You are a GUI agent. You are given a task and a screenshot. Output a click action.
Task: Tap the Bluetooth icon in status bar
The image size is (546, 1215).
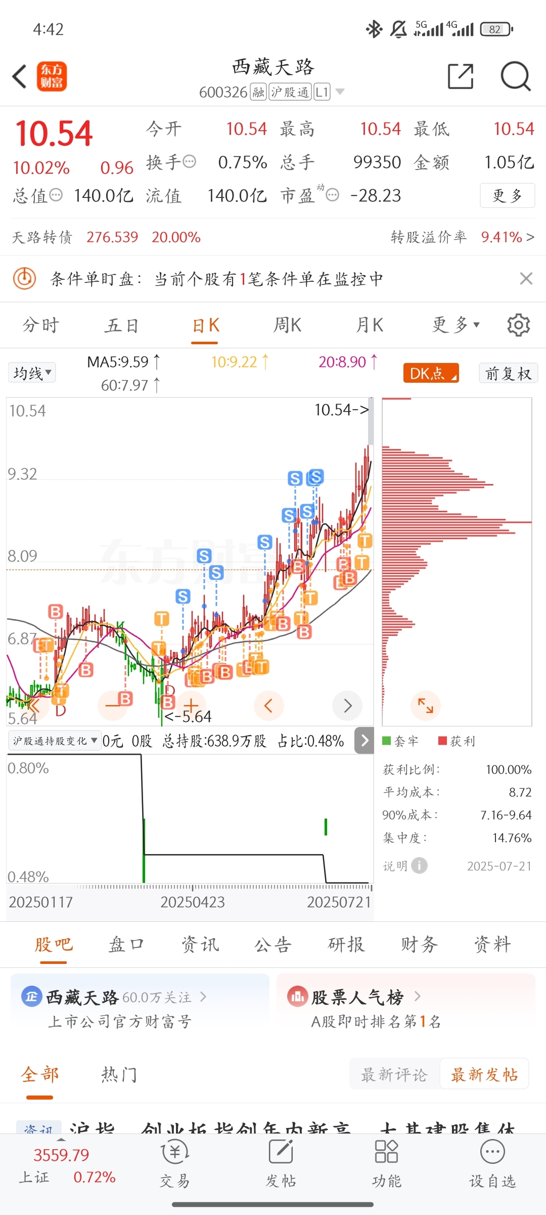374,29
